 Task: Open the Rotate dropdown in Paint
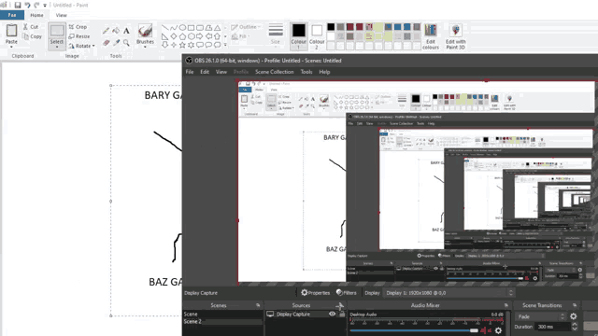[x=81, y=46]
